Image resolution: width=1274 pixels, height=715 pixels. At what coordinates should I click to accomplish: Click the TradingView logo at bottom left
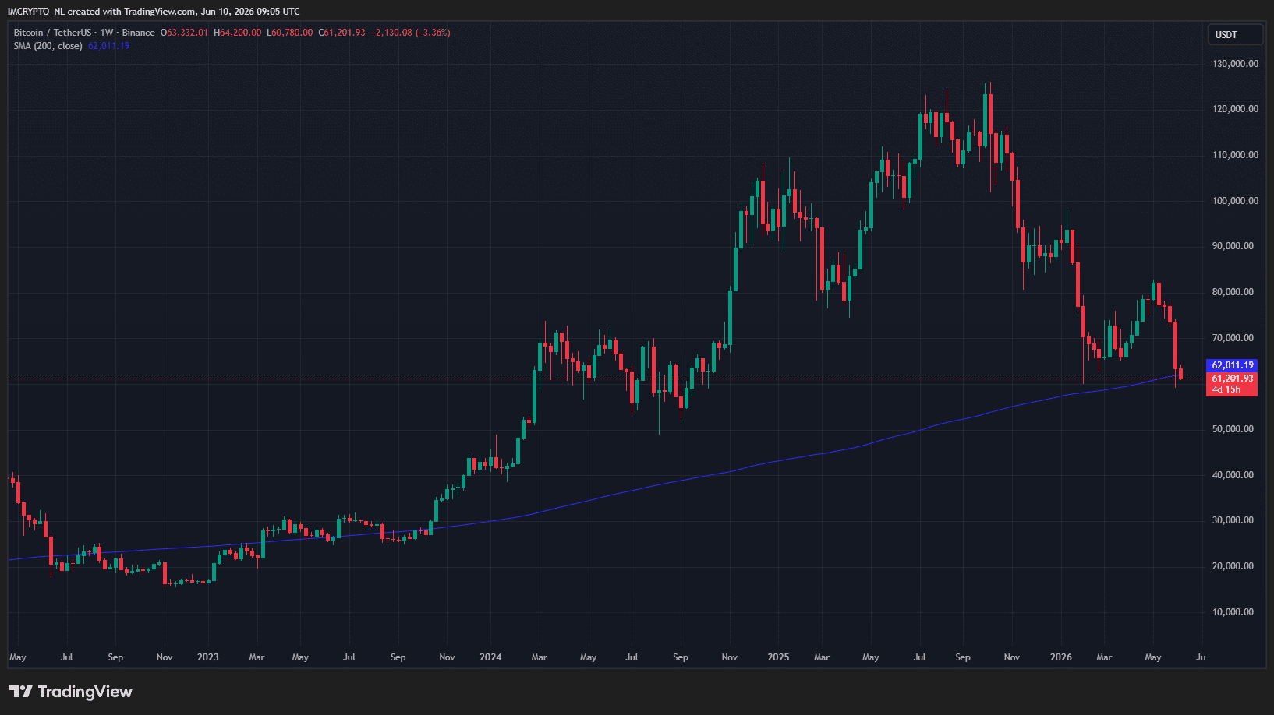click(x=70, y=692)
